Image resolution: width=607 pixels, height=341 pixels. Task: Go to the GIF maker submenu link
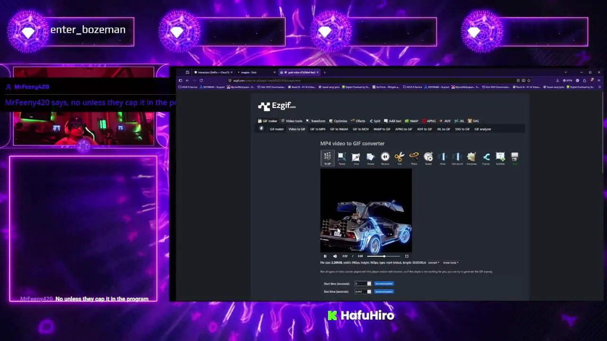(277, 129)
